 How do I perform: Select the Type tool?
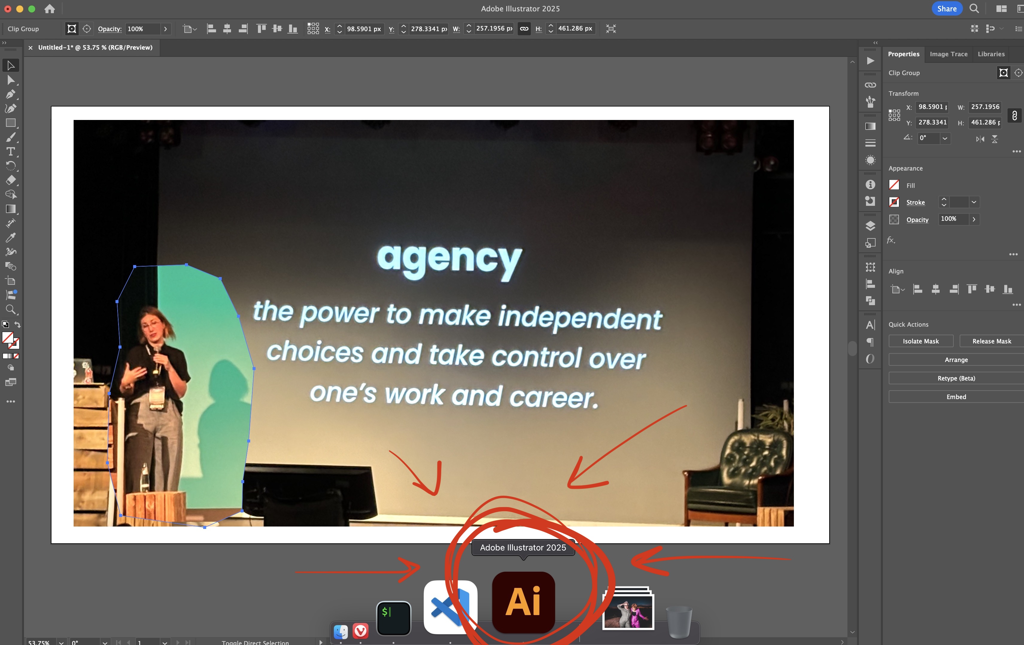click(11, 152)
